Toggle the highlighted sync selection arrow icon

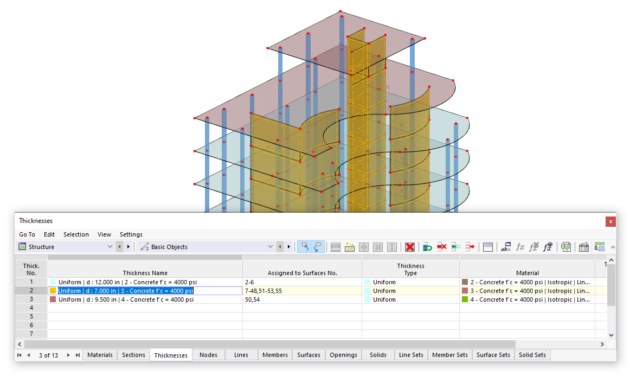(x=304, y=246)
